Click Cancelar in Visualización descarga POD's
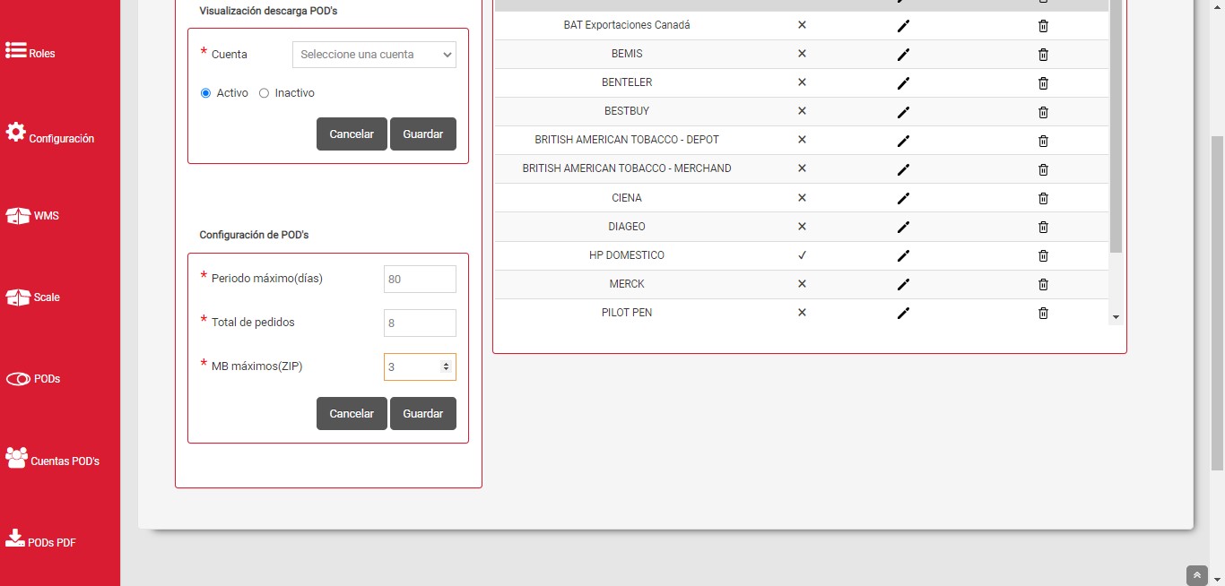 [352, 134]
